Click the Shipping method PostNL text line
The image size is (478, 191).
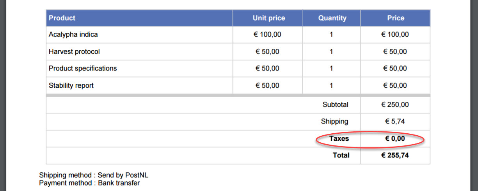[94, 175]
